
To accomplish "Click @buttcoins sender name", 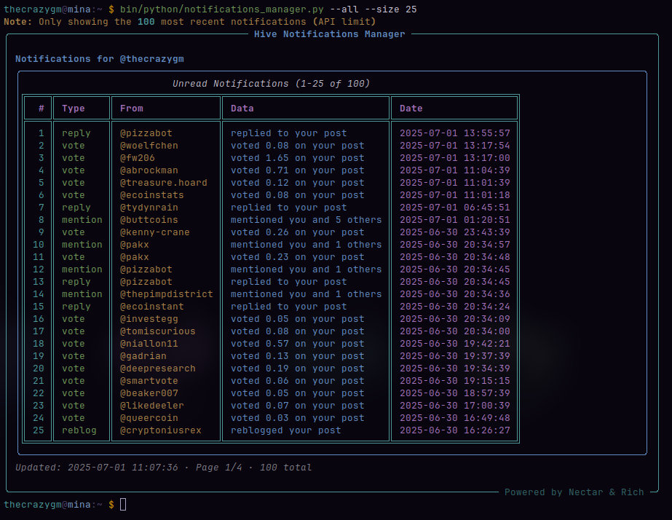I will (x=149, y=220).
